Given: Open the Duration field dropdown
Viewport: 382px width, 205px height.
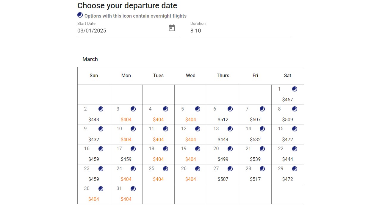Looking at the screenshot, I should pos(241,31).
